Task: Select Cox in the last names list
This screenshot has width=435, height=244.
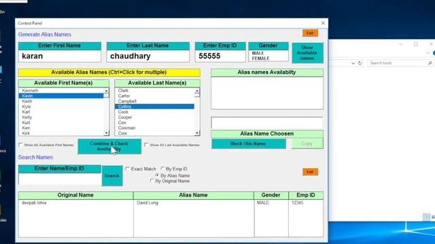Action: [154, 123]
